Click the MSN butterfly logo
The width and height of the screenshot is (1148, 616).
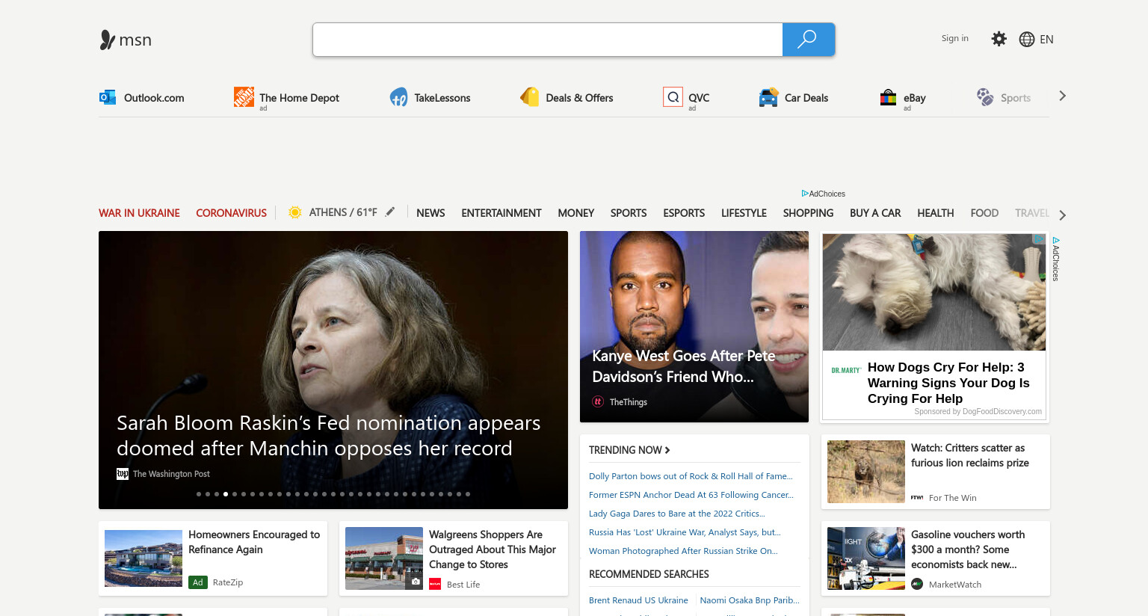click(108, 40)
